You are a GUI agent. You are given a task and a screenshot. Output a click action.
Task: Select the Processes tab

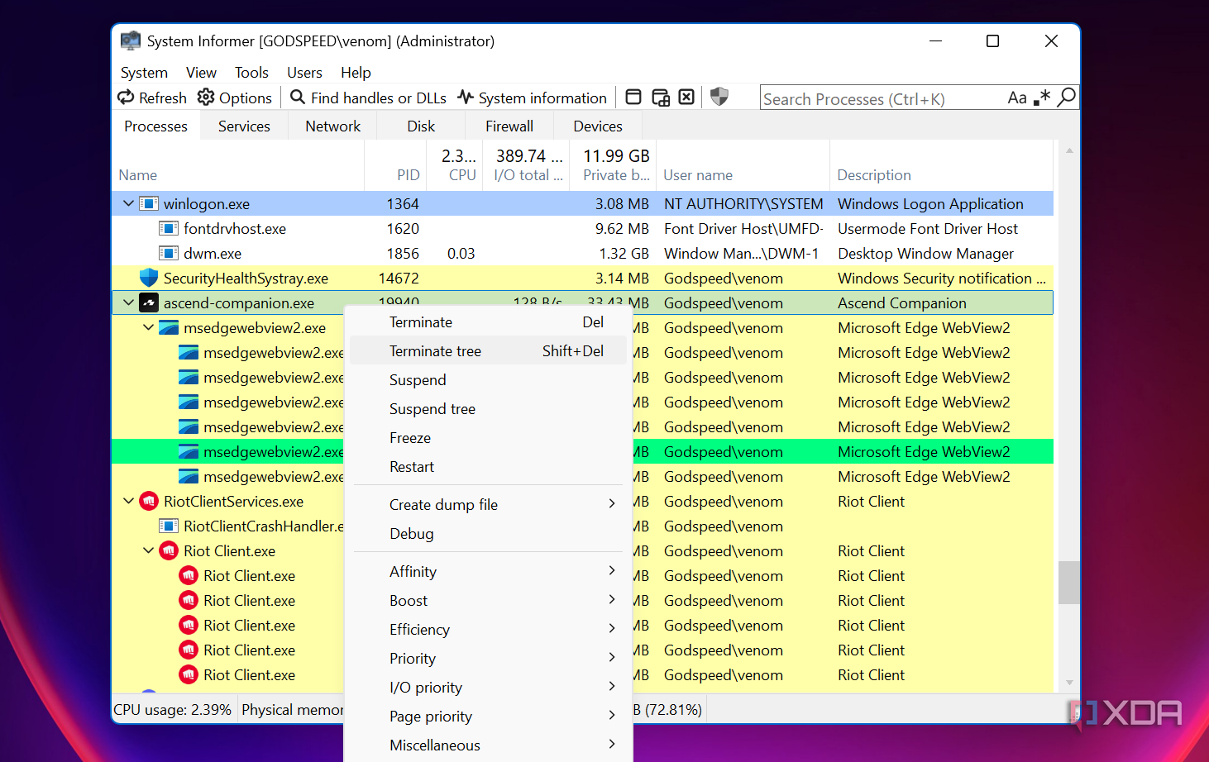coord(156,126)
